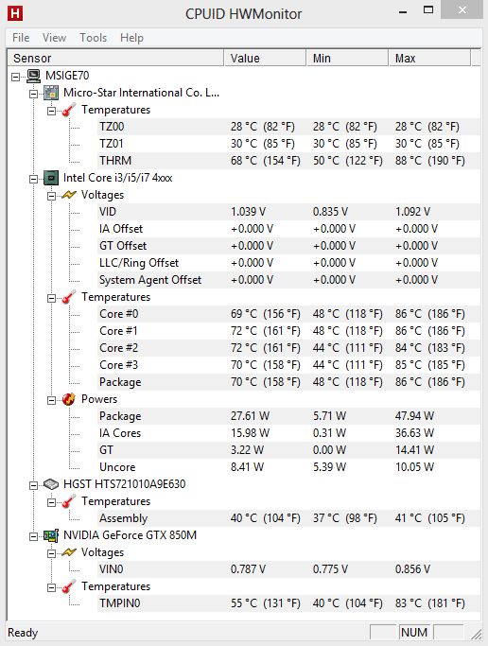Viewport: 488px width, 646px height.
Task: Open the Tools menu
Action: click(x=94, y=38)
